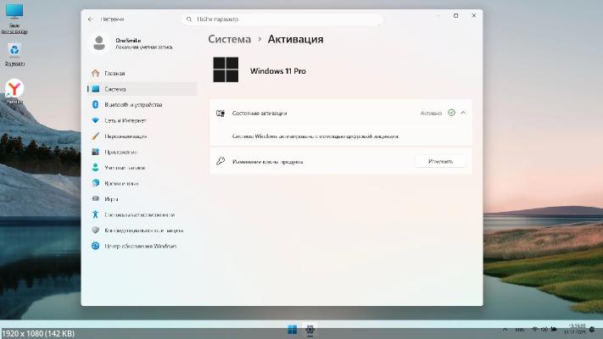Open the Windows Start button on taskbar

pos(292,330)
